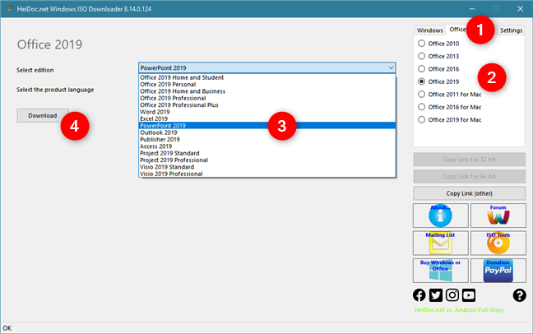
Task: Click the question mark help icon
Action: click(519, 295)
